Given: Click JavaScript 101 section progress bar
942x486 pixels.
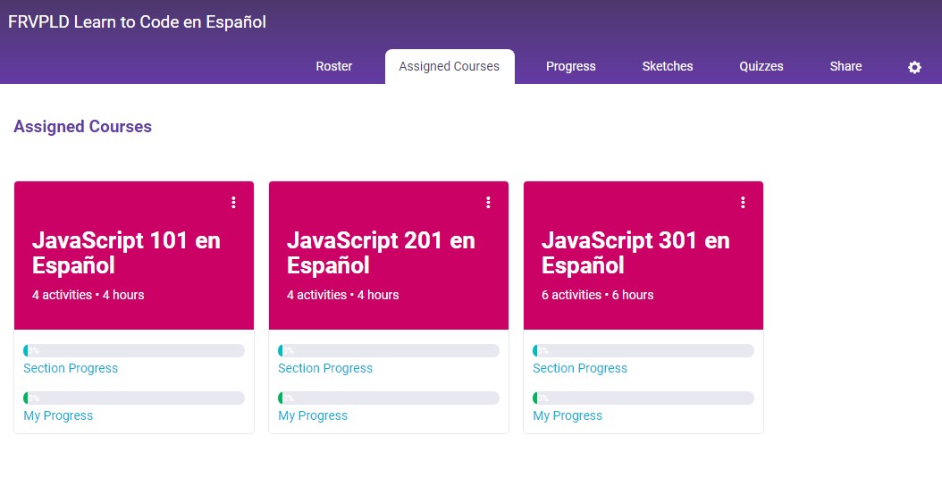Looking at the screenshot, I should pos(134,351).
